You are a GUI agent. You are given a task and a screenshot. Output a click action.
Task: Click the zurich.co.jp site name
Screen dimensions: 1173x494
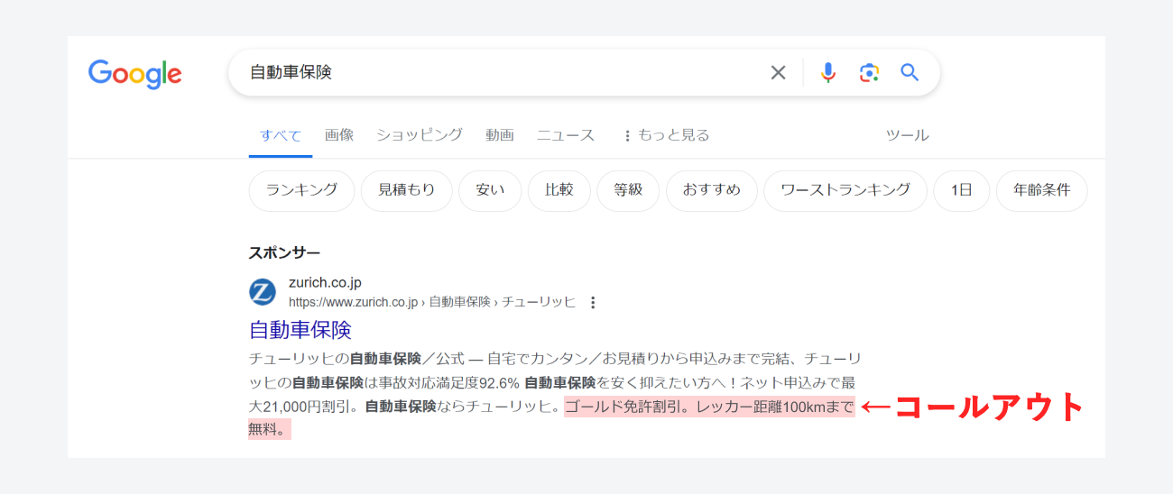pyautogui.click(x=325, y=283)
